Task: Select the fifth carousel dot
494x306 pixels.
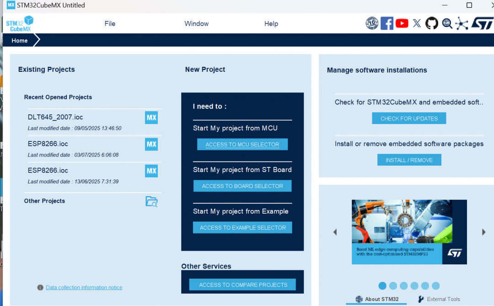Action: [425, 286]
